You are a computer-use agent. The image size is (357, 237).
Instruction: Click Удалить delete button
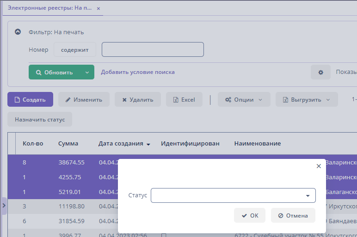coord(137,100)
